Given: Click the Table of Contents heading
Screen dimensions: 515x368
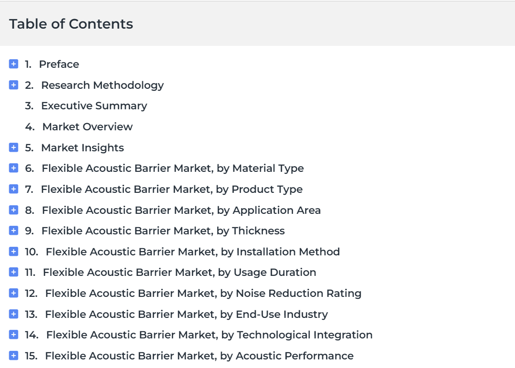Looking at the screenshot, I should click(x=71, y=24).
